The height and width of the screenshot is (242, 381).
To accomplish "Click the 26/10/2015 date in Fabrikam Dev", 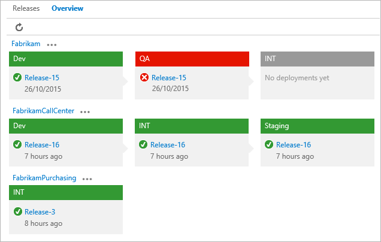I will pos(43,89).
